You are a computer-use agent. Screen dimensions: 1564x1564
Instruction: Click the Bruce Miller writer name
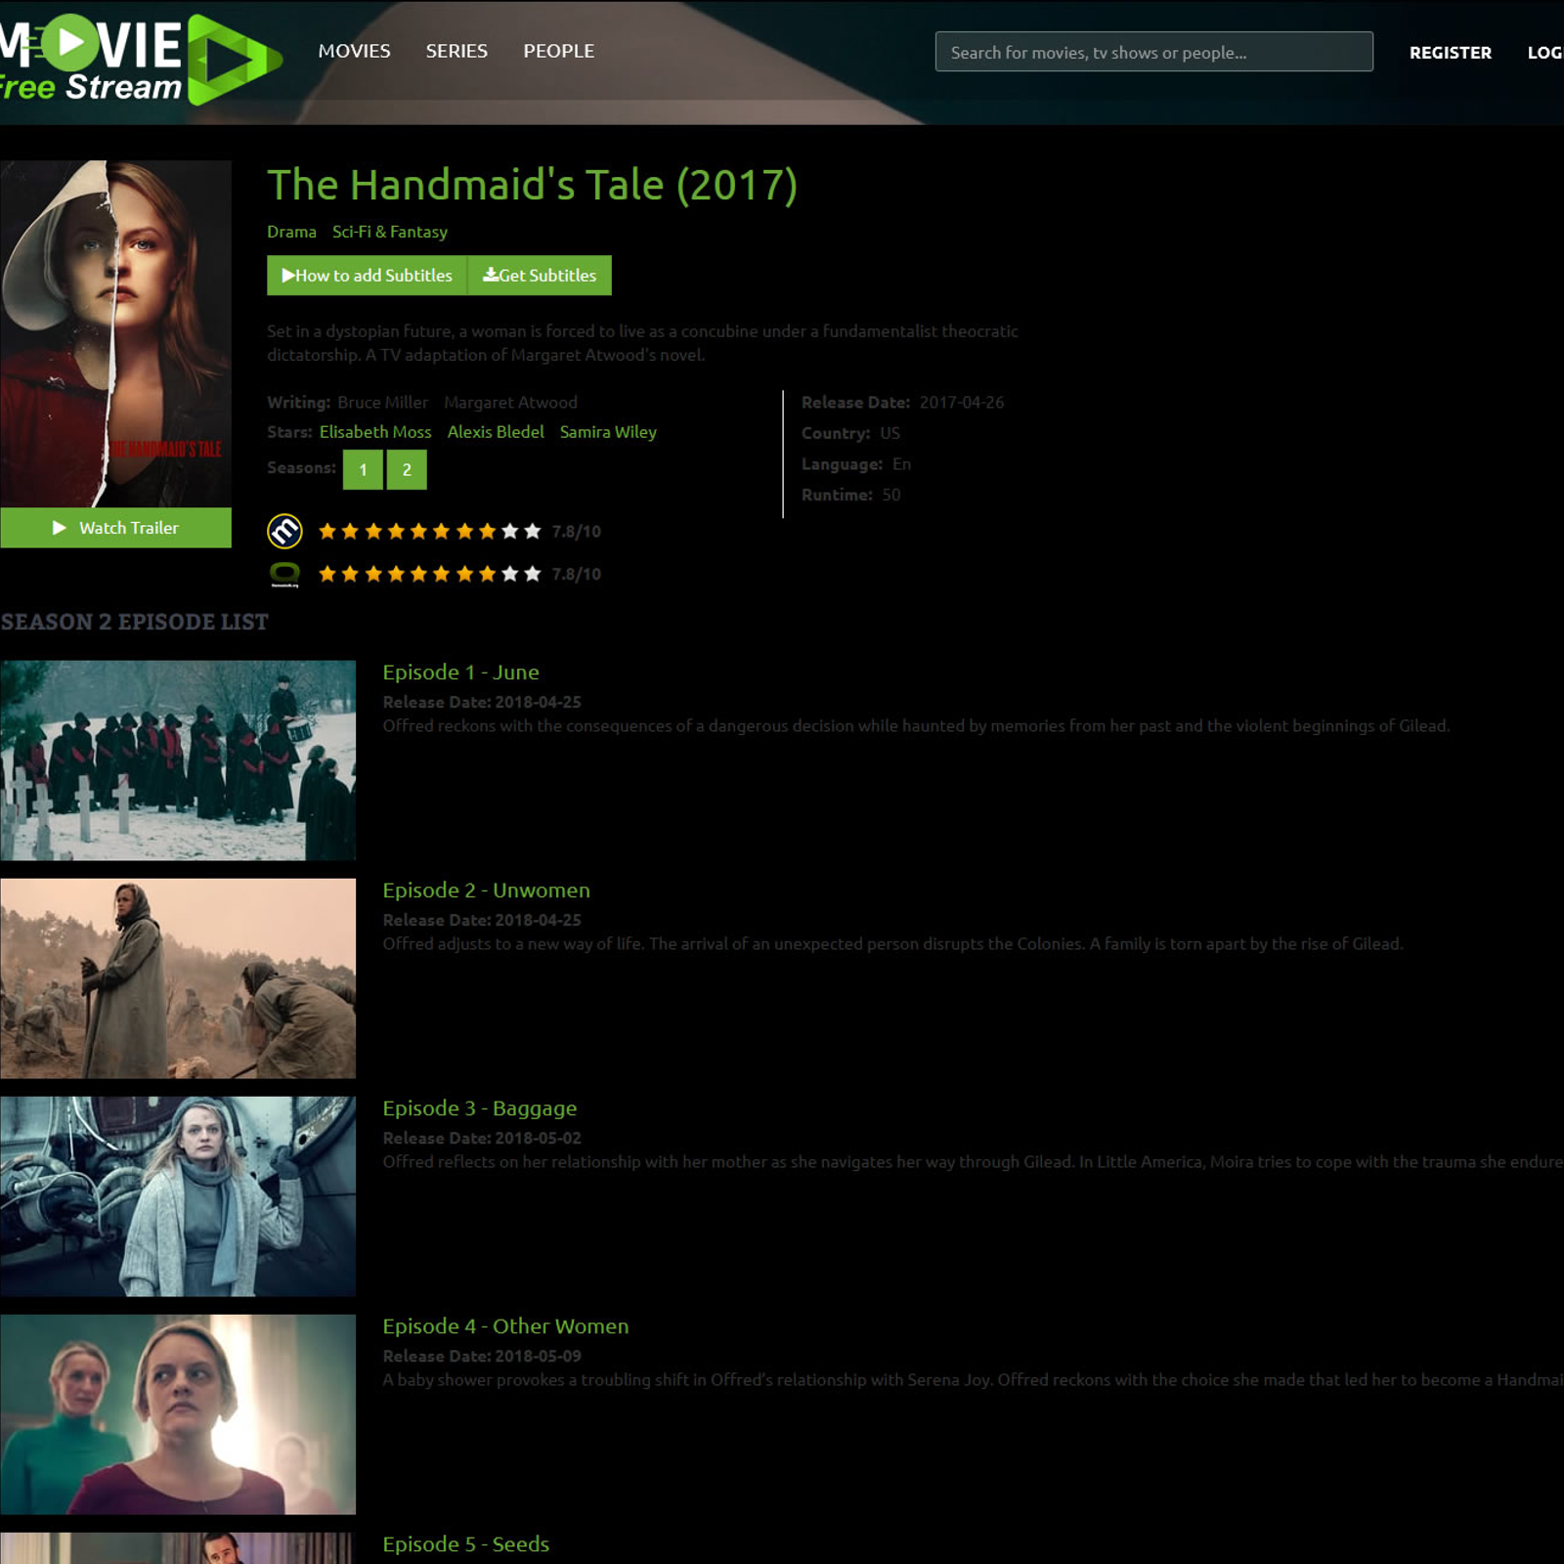pyautogui.click(x=382, y=403)
